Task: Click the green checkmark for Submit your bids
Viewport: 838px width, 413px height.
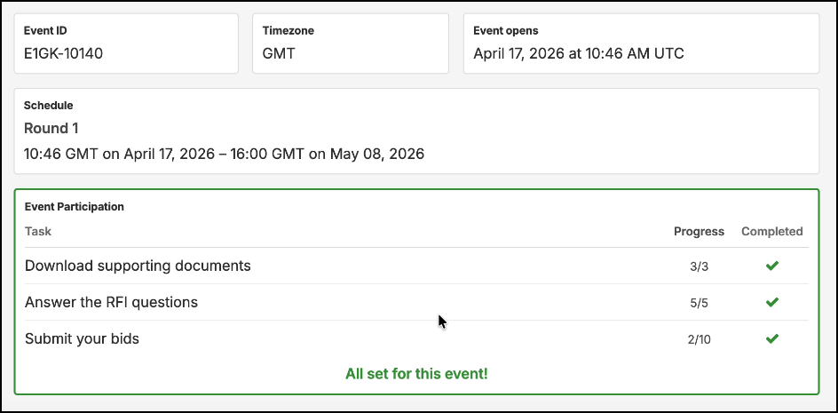Action: click(x=771, y=338)
